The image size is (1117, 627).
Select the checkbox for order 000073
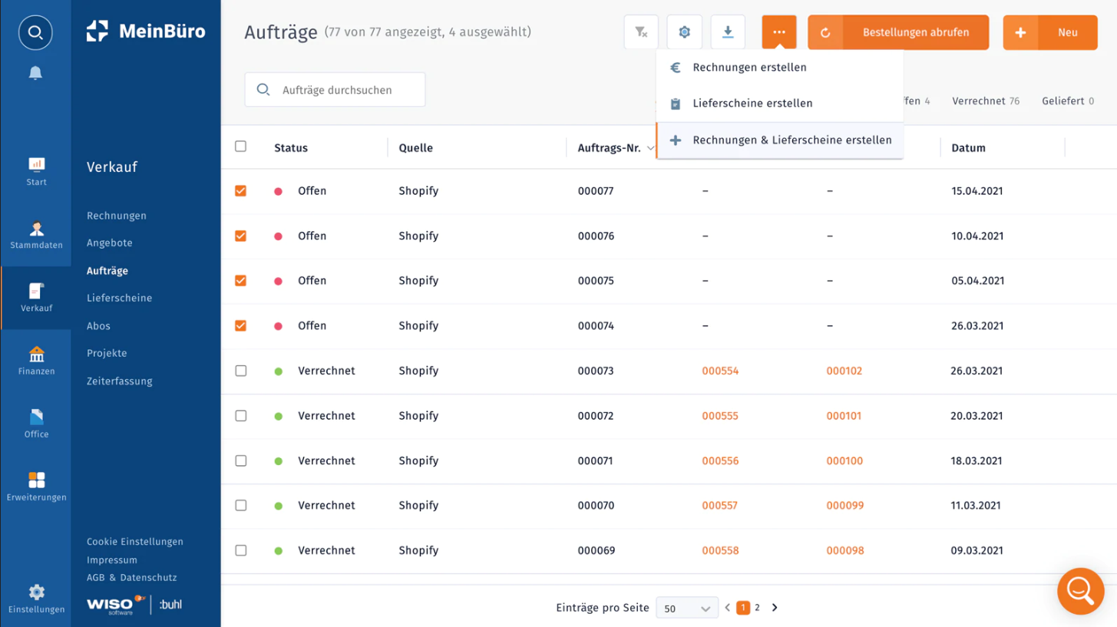[x=240, y=371]
